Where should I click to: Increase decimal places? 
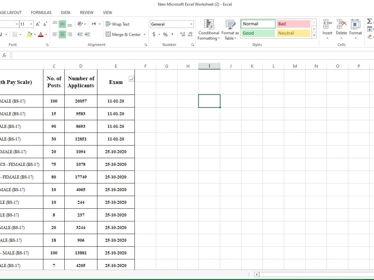[183, 34]
